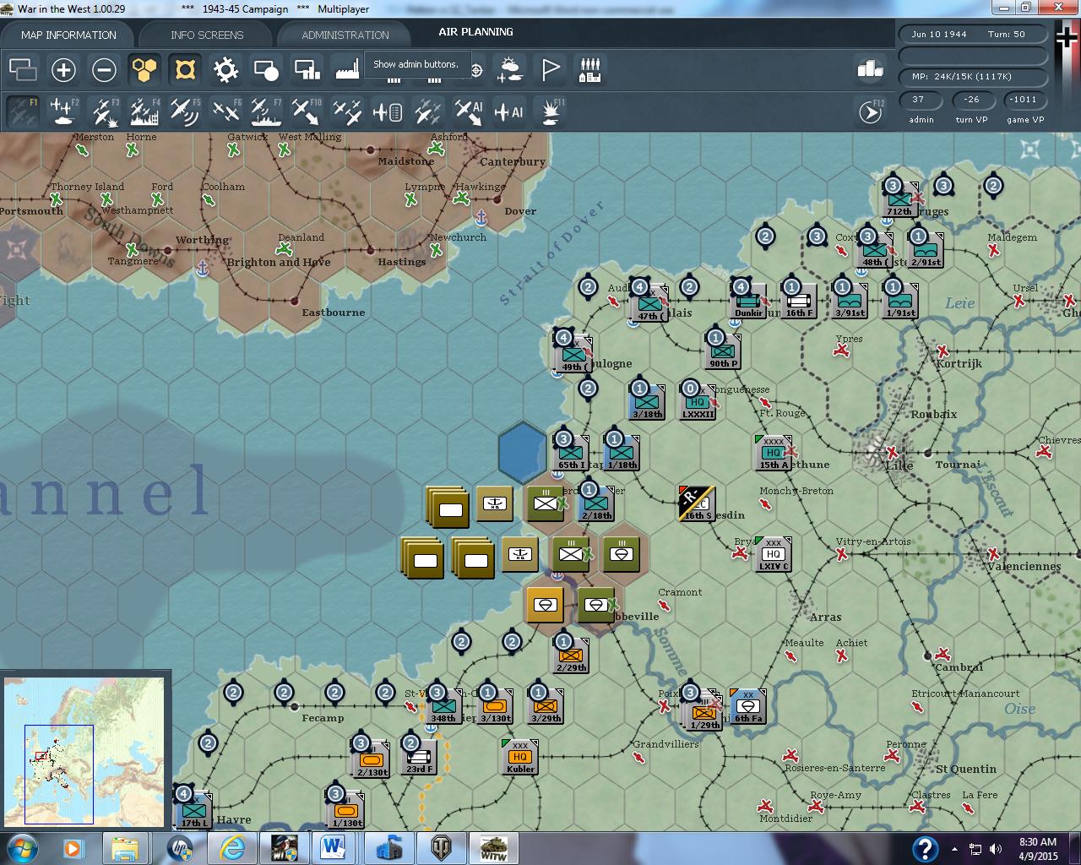1081x865 pixels.
Task: Select the 15th Army HQ unit counter
Action: tap(773, 454)
